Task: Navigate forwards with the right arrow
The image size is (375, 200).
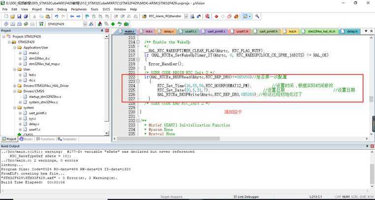Action: click(78, 17)
